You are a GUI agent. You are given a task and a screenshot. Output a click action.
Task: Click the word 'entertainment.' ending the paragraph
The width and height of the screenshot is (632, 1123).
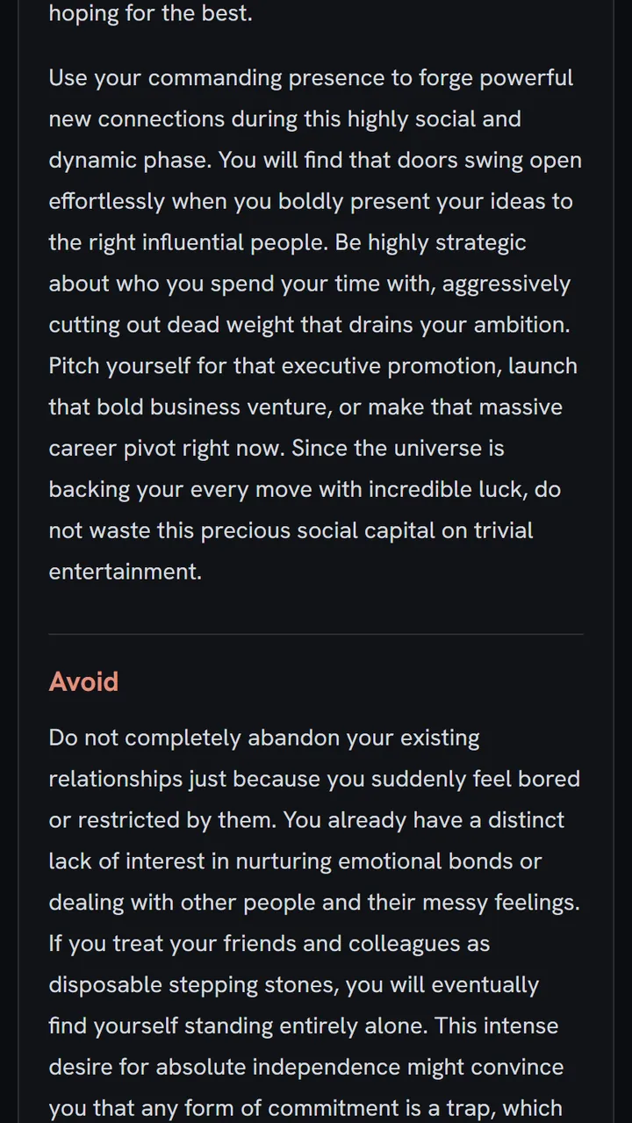pyautogui.click(x=126, y=572)
